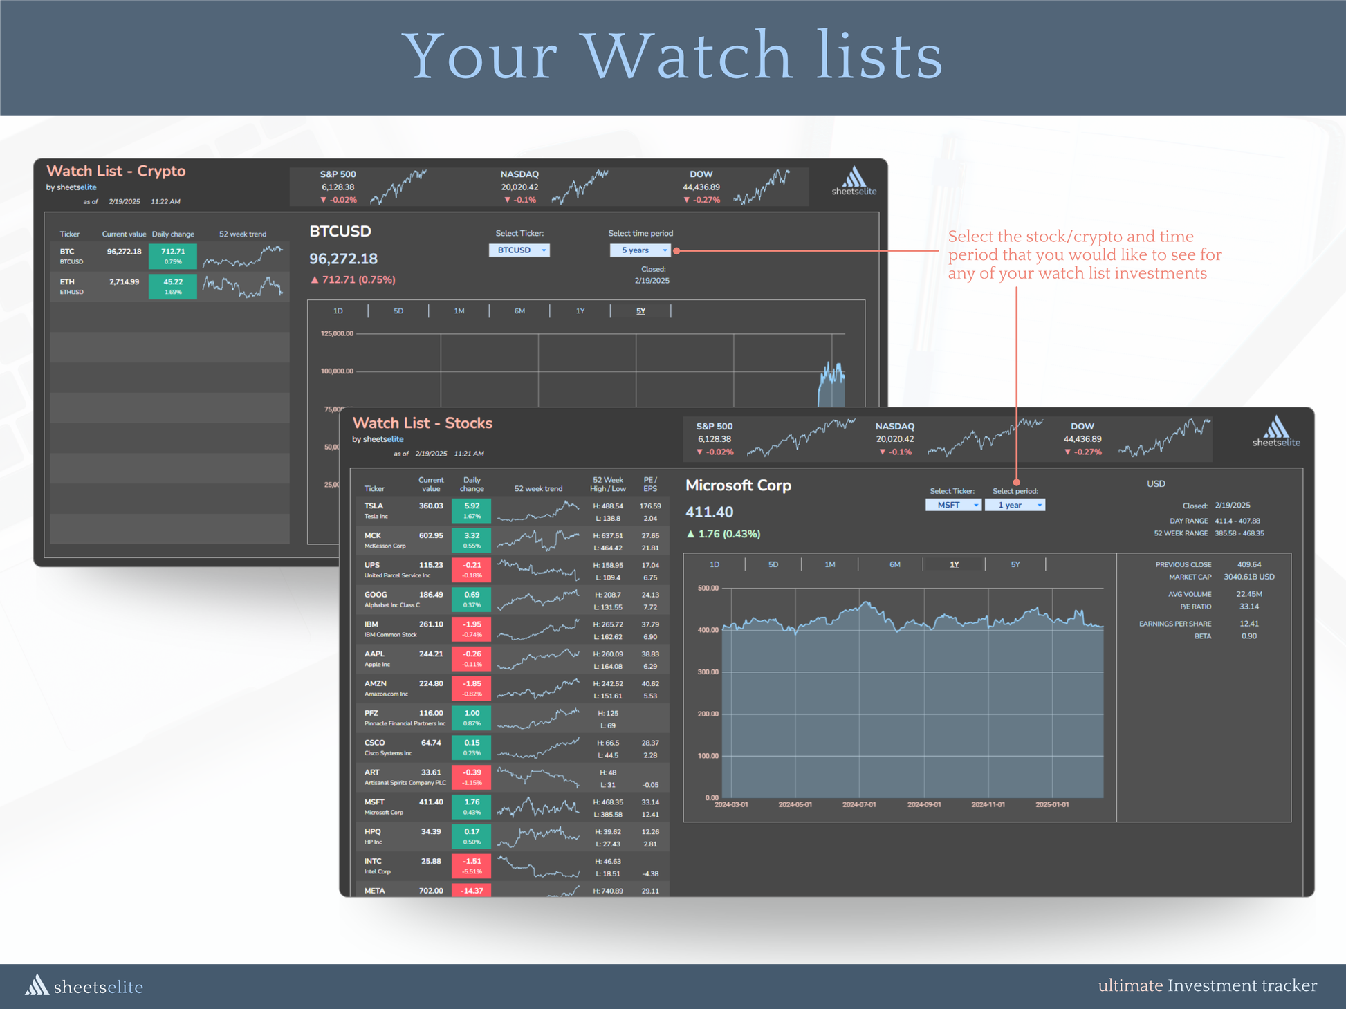Screen dimensions: 1346x1009
Task: Click the DOW sparkline in Stocks window
Action: click(1165, 438)
